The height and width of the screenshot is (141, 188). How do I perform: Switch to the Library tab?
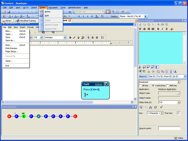pos(7,21)
